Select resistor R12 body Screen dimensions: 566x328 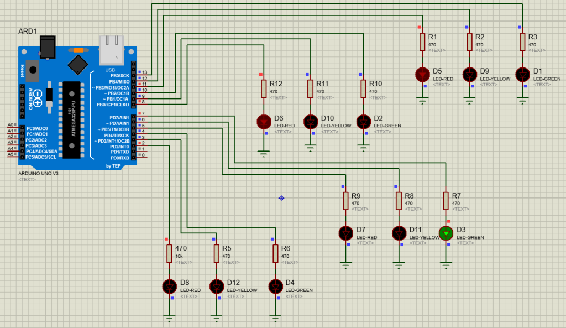tap(264, 89)
